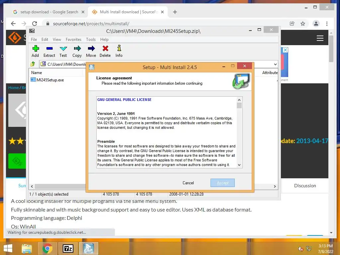The image size is (340, 255).
Task: Open the 7-Zip Edit menu
Action: 45,40
